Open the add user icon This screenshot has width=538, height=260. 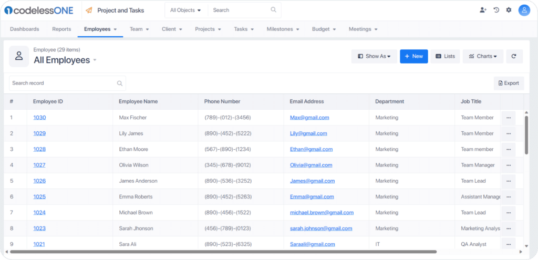[x=483, y=10]
